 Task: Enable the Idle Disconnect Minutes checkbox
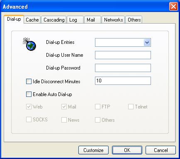tap(29, 81)
